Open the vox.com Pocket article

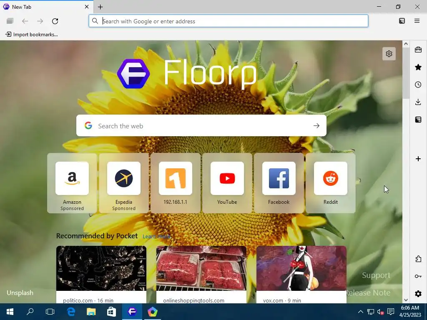301,275
